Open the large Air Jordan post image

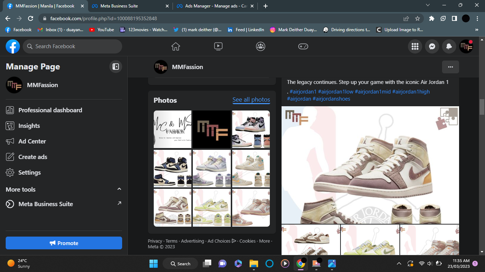tap(370, 165)
